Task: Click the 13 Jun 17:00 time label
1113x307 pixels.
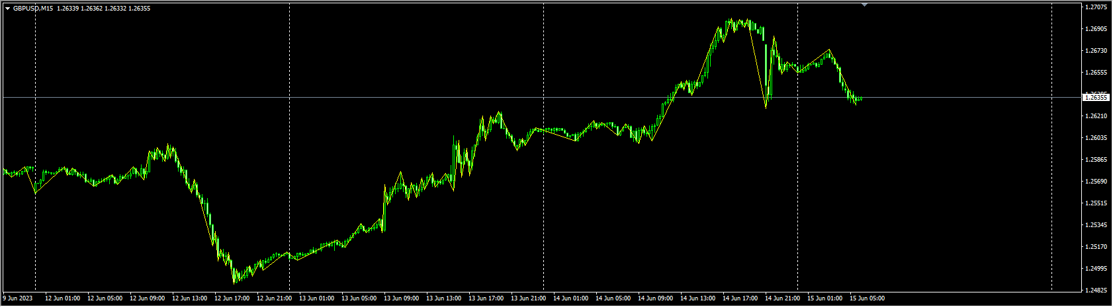Action: [x=486, y=298]
